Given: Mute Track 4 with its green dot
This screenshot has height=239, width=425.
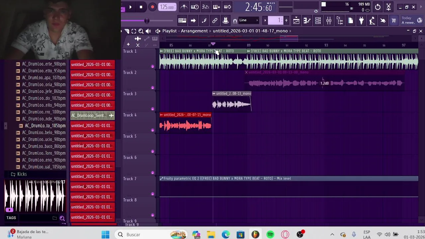Looking at the screenshot, I should point(152,130).
